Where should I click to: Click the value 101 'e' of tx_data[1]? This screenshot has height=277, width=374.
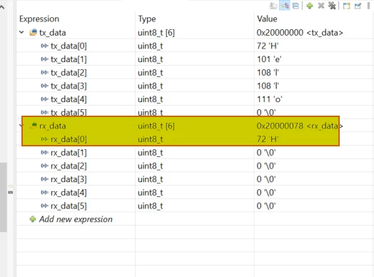pyautogui.click(x=269, y=59)
